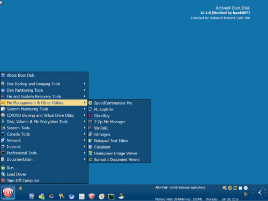Image resolution: width=268 pixels, height=201 pixels.
Task: Launch the white grid disk editor icon
Action: point(81,196)
